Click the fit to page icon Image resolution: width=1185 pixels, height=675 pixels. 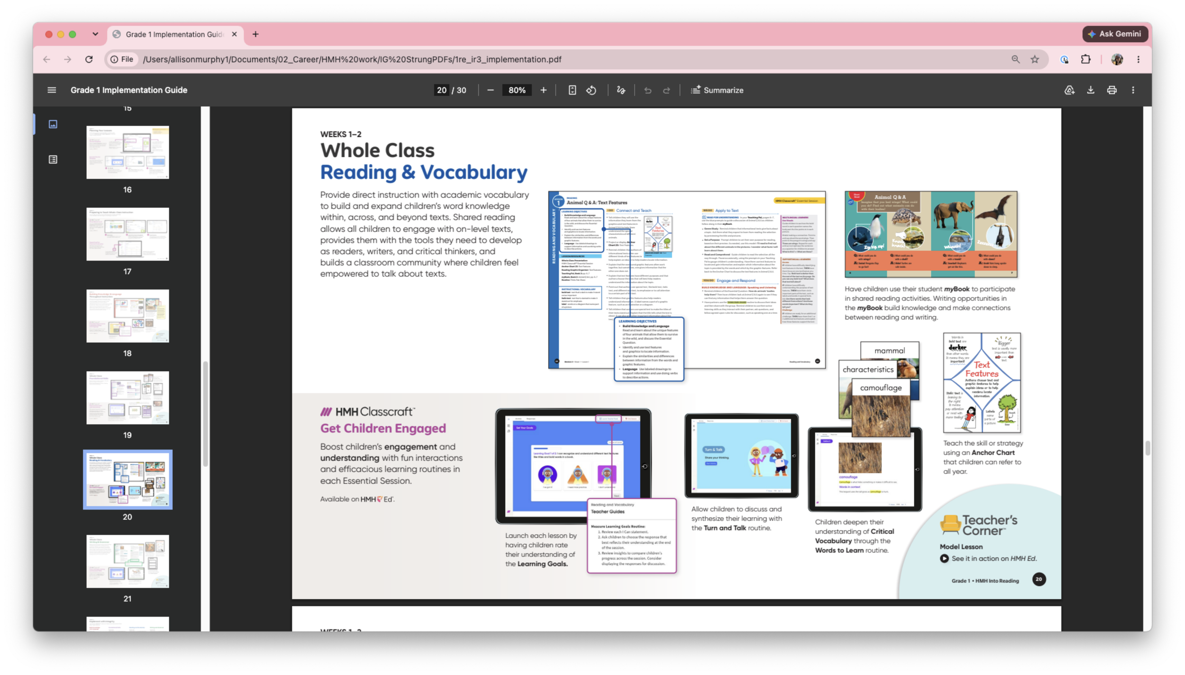(572, 90)
